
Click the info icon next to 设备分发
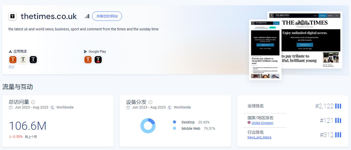point(150,102)
